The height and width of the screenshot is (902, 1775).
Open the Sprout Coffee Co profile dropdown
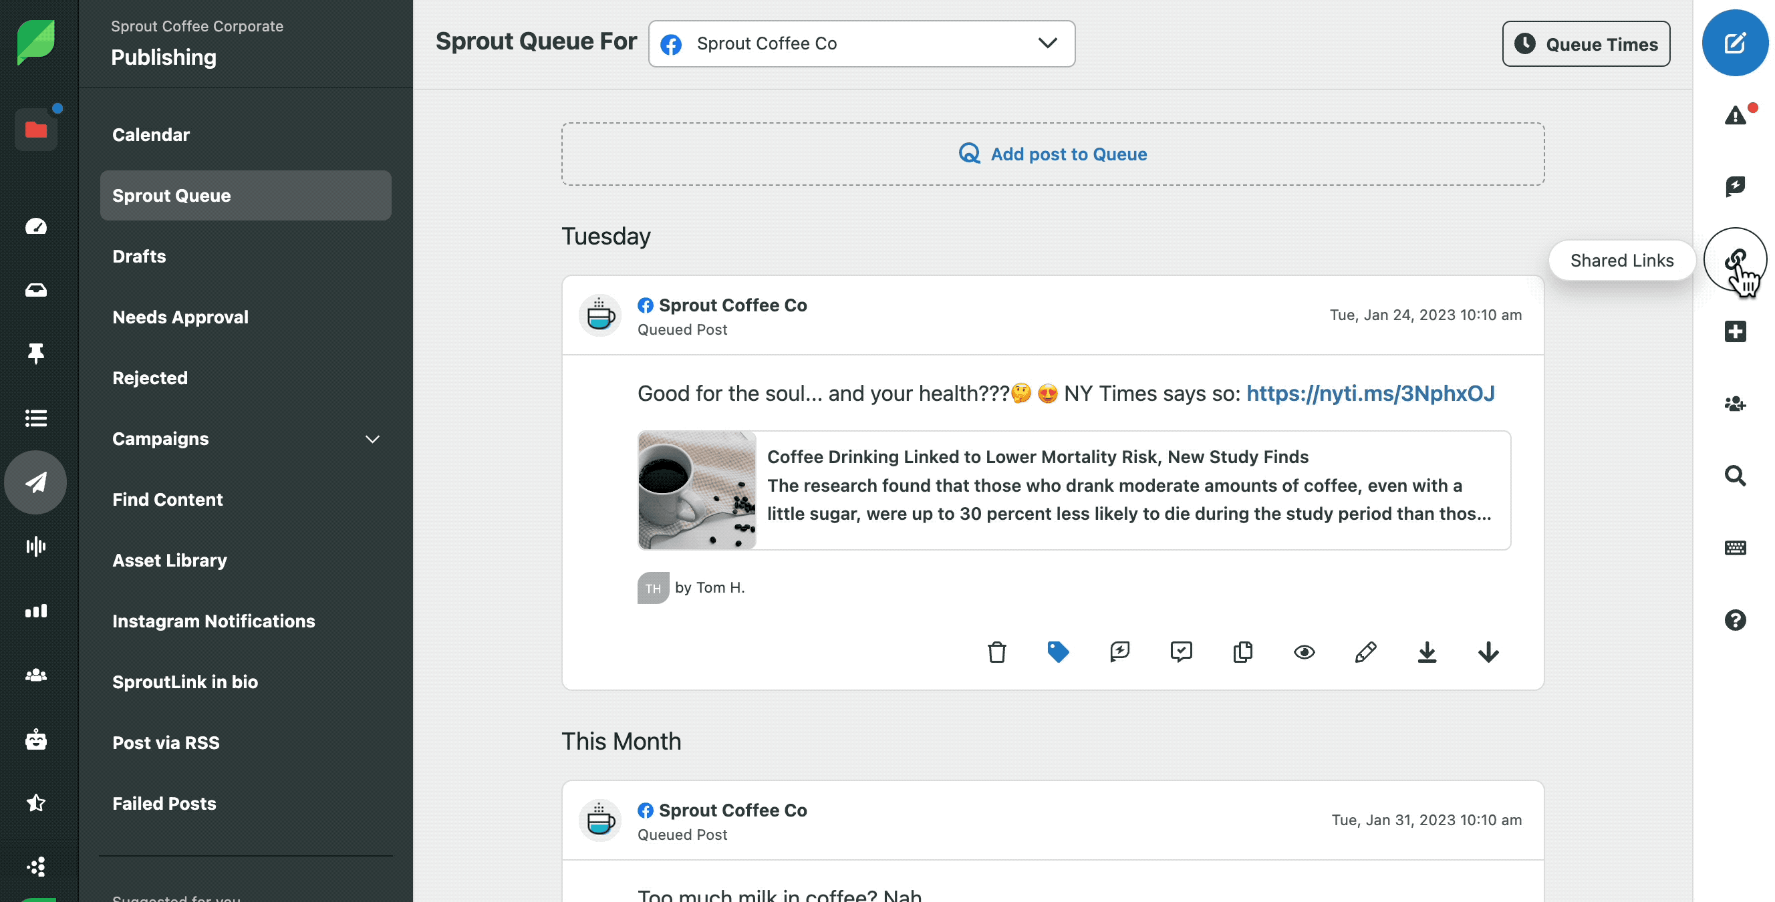point(861,43)
